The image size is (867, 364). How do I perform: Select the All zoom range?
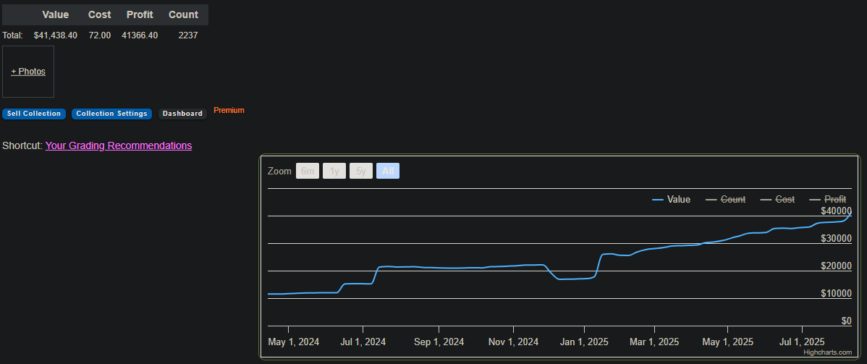click(388, 172)
